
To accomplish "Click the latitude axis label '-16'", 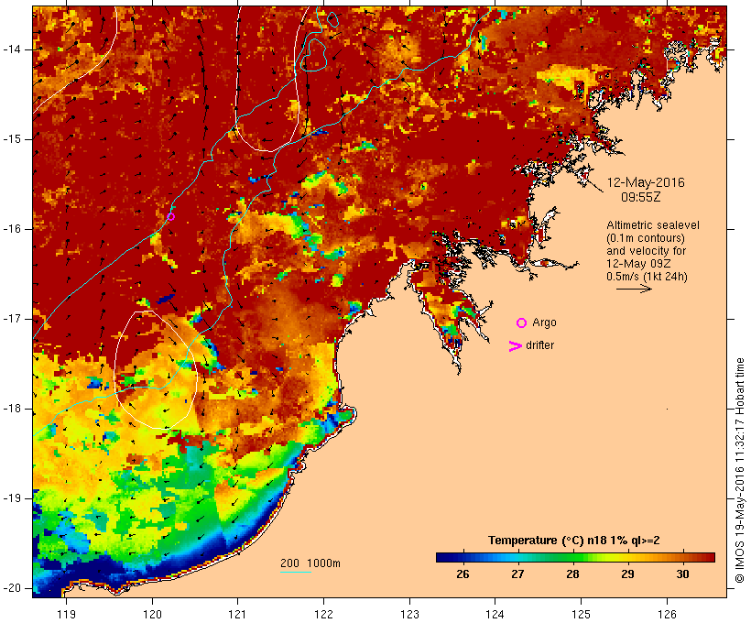I will (12, 229).
